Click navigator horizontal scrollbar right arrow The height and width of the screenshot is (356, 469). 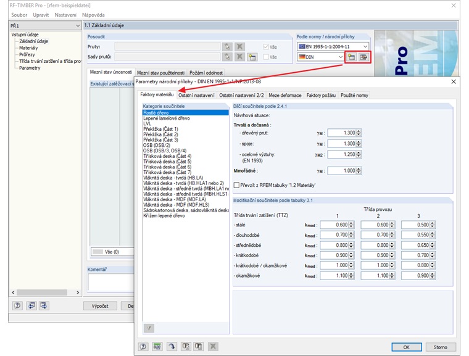pos(78,292)
